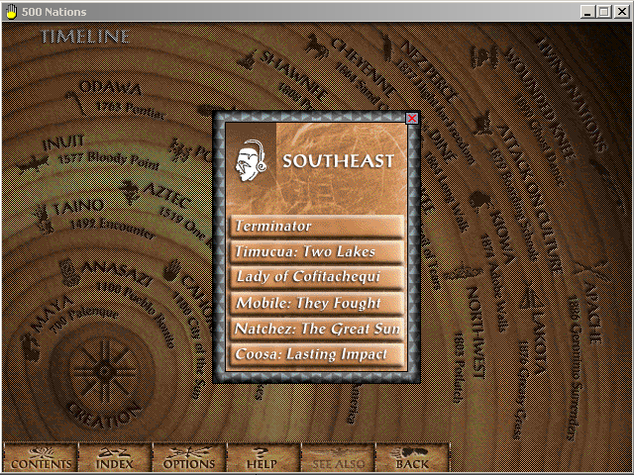Image resolution: width=634 pixels, height=475 pixels.
Task: Click the Cahokia hand icon
Action: 173,270
